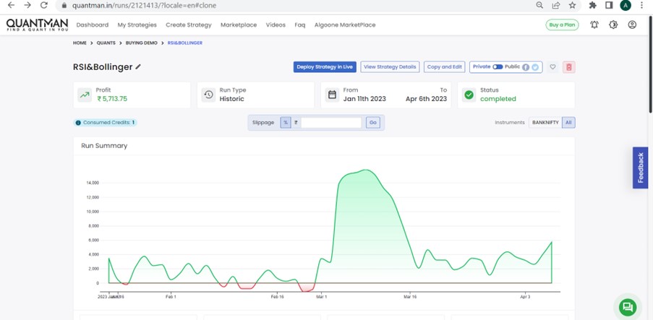653x320 pixels.
Task: Click the slippage value input field
Action: [331, 123]
